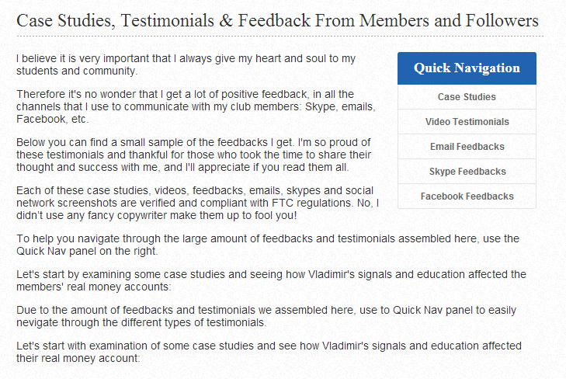566x379 pixels.
Task: Open Facebook Feedbacks navigation item
Action: click(x=467, y=196)
